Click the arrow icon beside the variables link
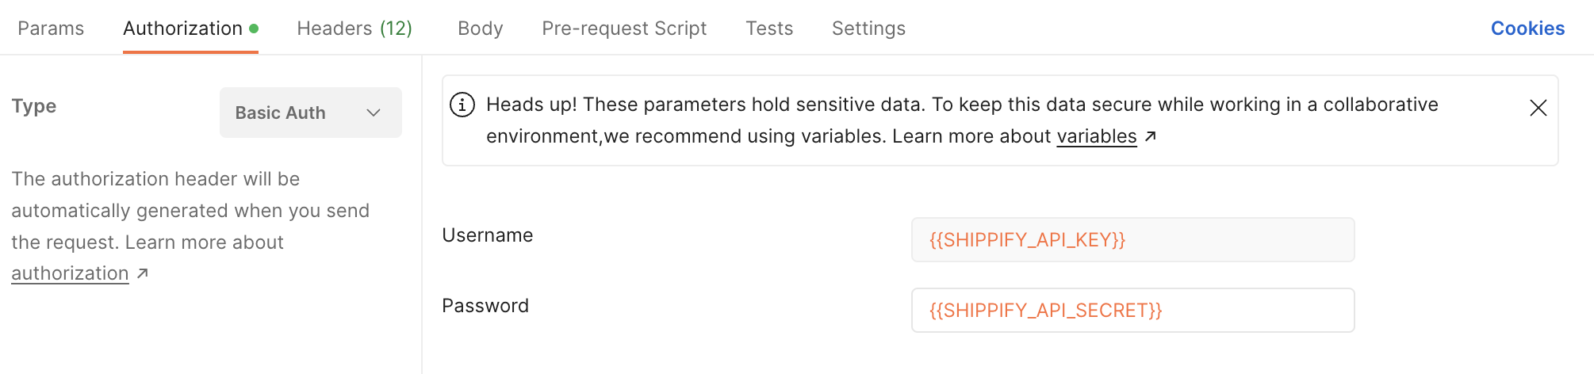 1151,136
